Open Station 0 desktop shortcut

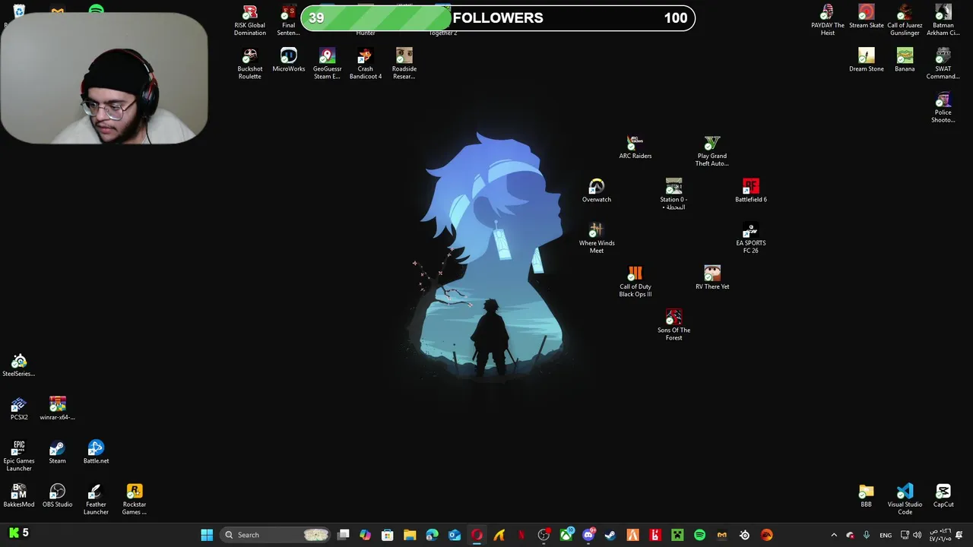click(x=673, y=194)
